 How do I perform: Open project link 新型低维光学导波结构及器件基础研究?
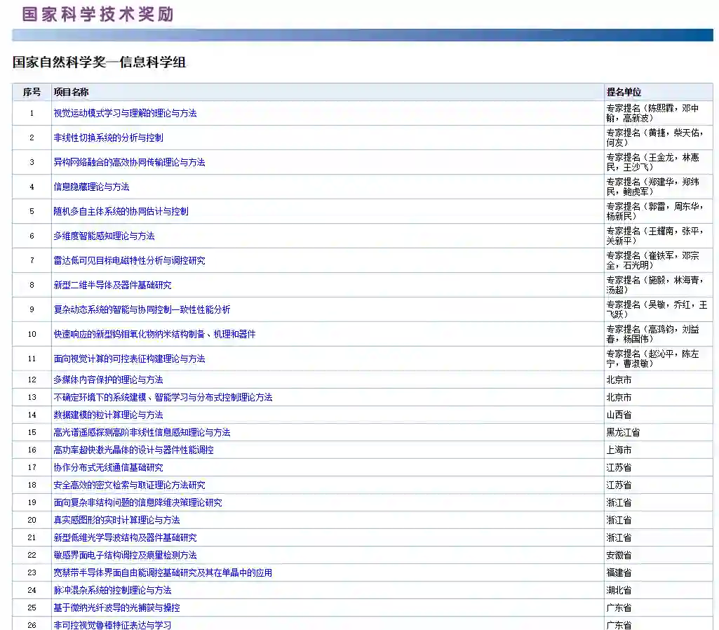tap(125, 537)
